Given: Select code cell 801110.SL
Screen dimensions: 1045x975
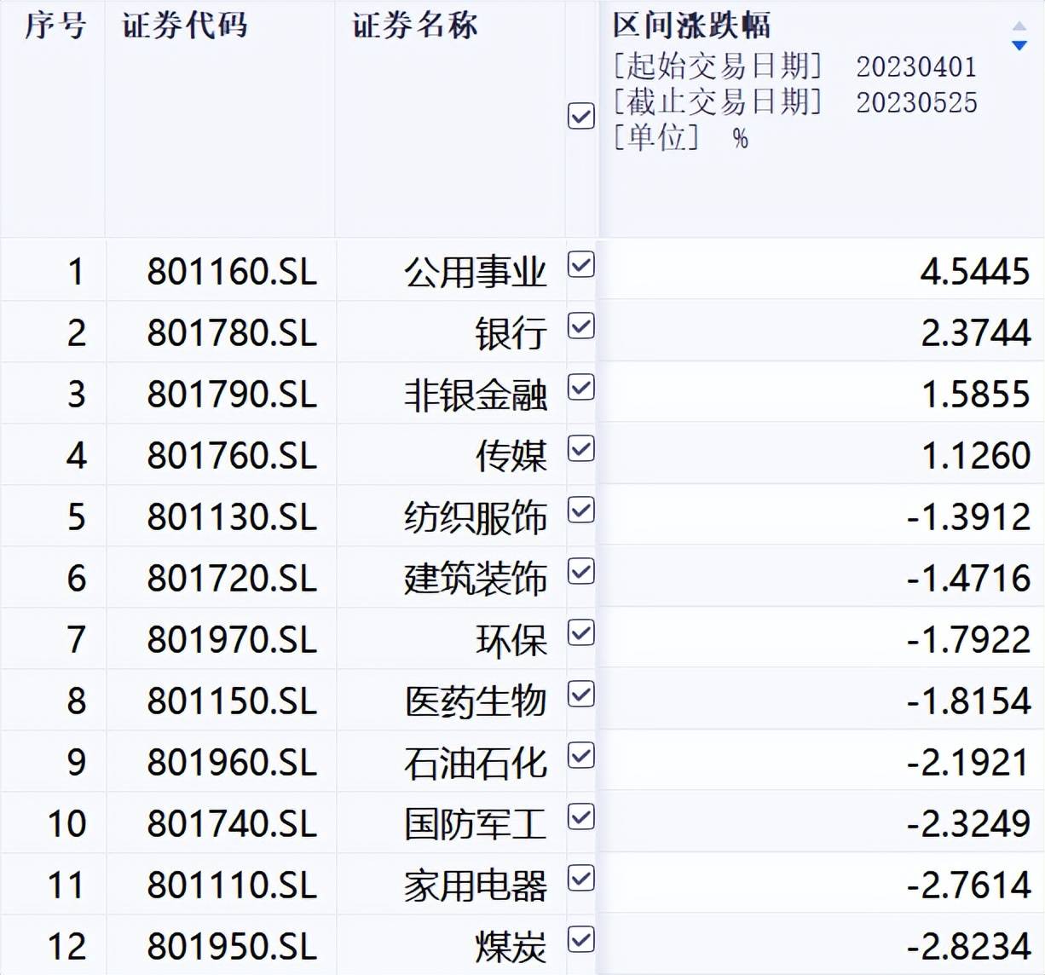Looking at the screenshot, I should coord(232,886).
